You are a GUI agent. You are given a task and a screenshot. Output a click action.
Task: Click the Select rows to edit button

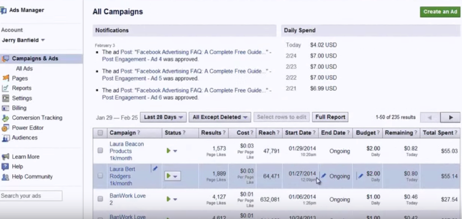(281, 117)
